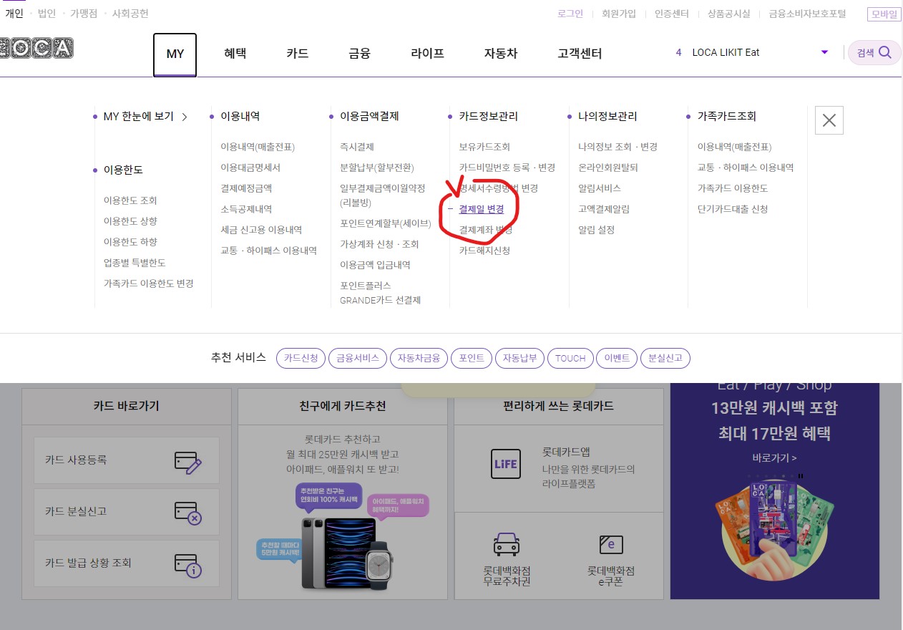Open the 고객센터 menu

(580, 54)
